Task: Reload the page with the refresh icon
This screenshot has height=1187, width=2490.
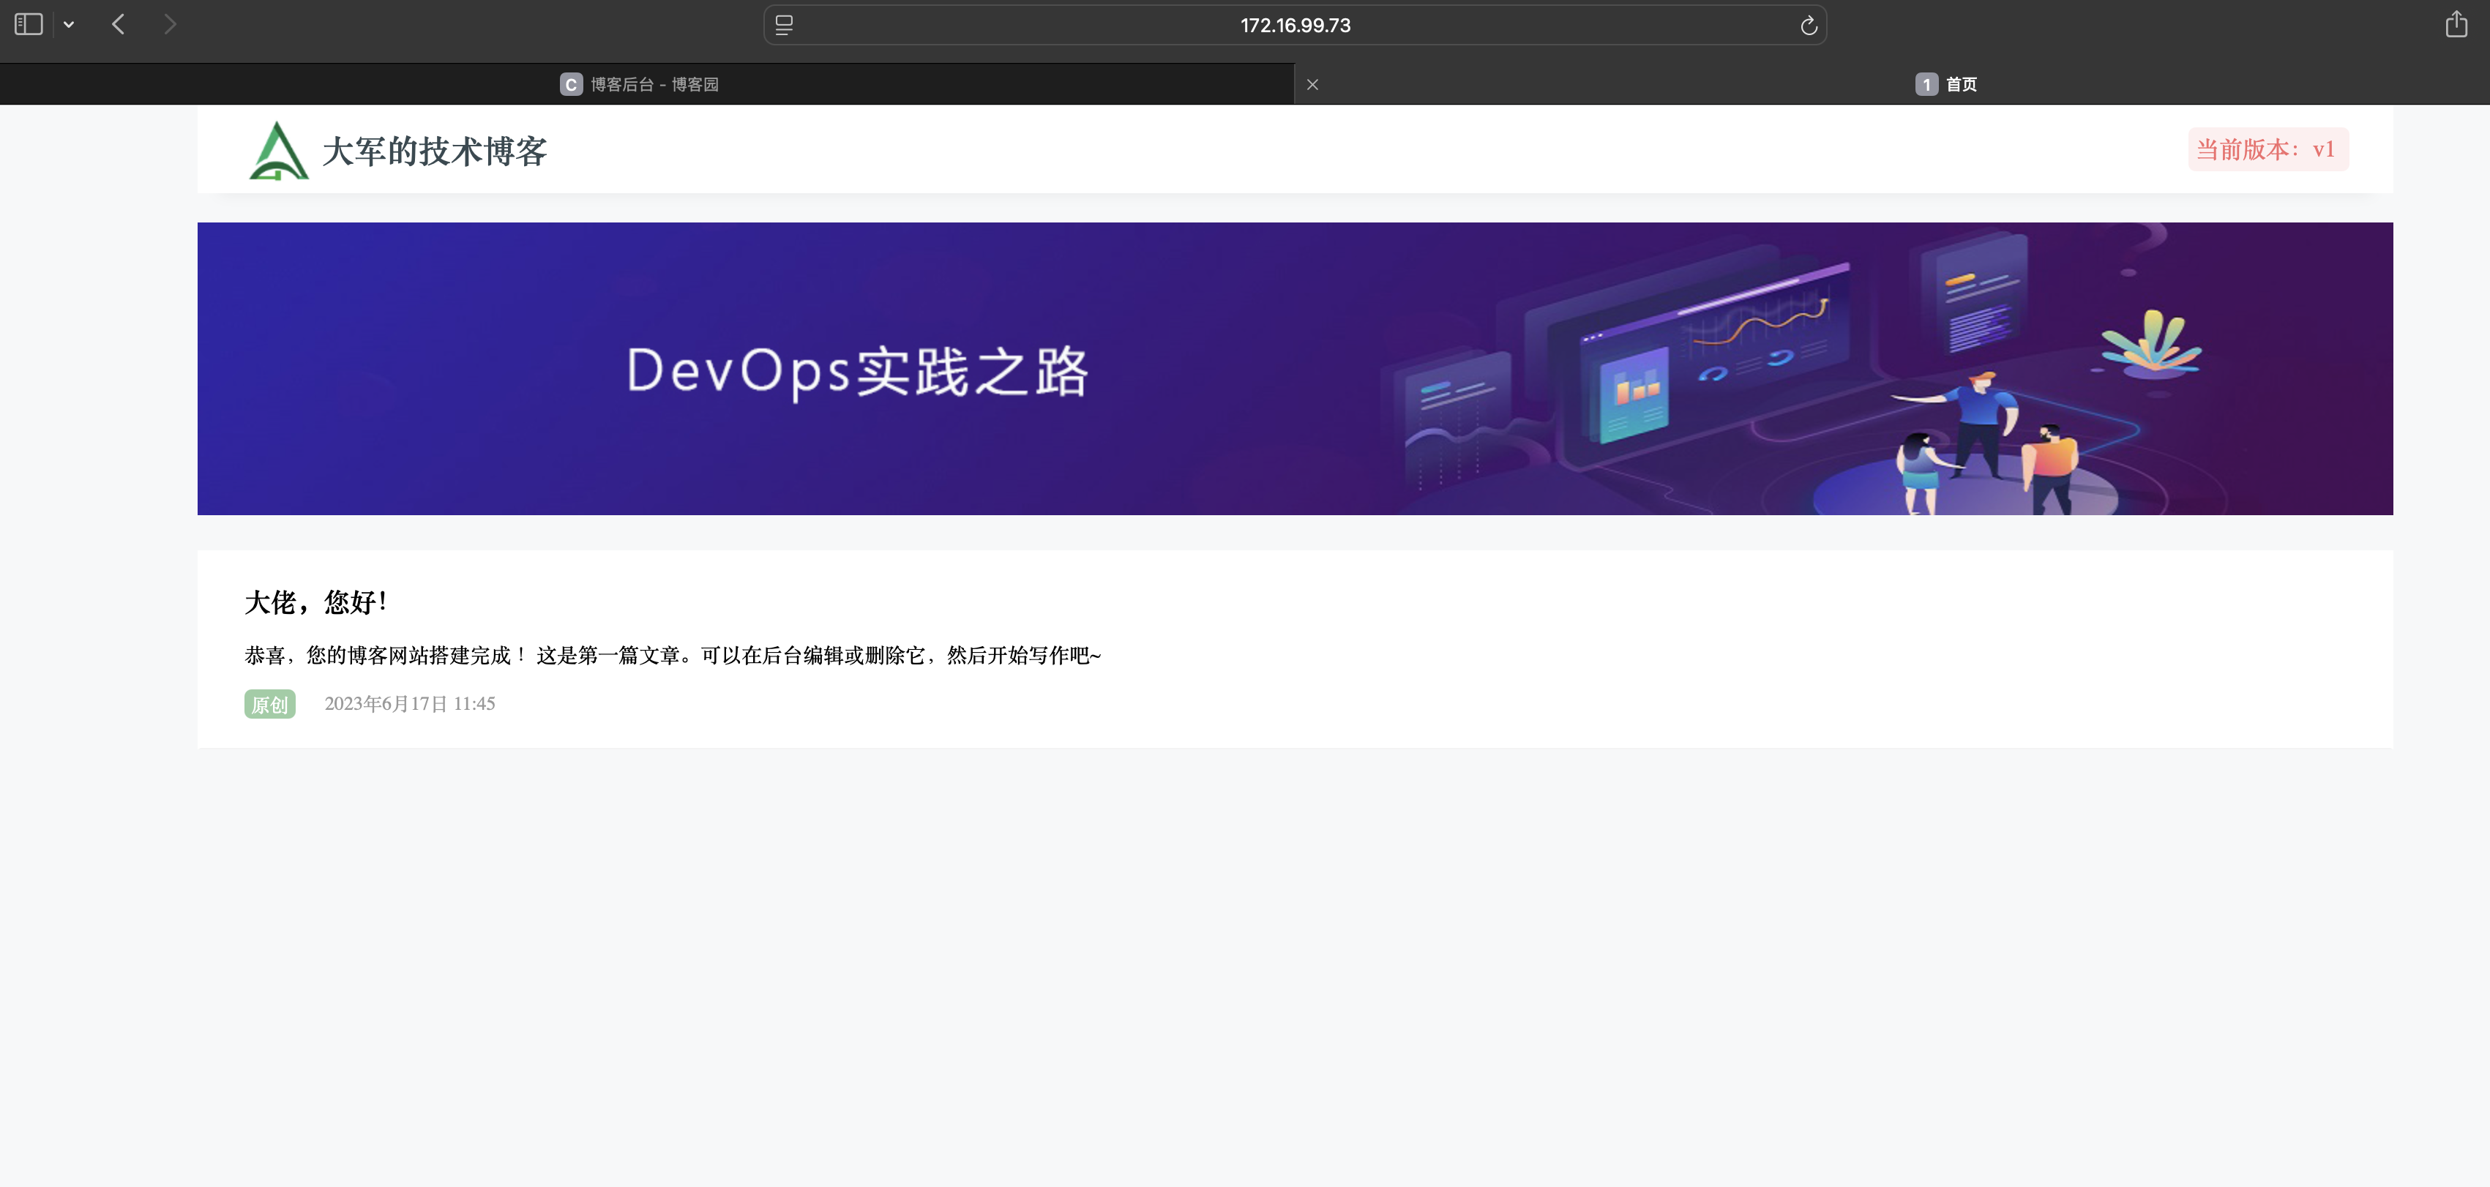Action: pos(1809,25)
